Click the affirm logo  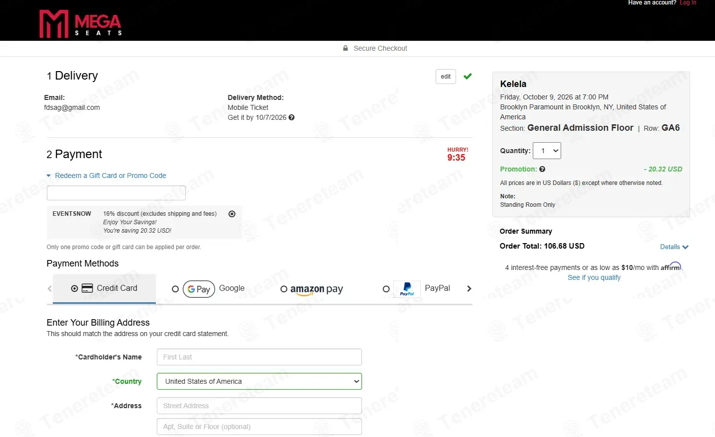coord(671,266)
